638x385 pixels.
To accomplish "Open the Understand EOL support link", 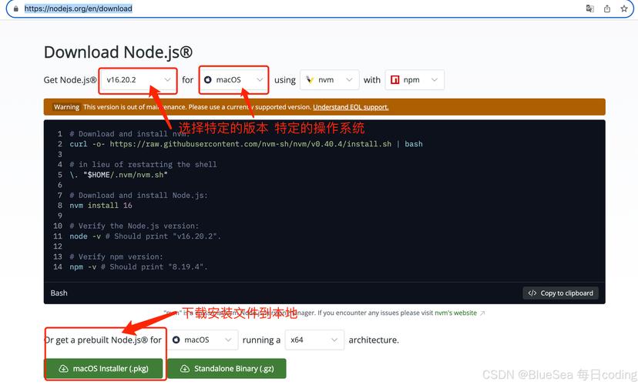I will pos(351,107).
